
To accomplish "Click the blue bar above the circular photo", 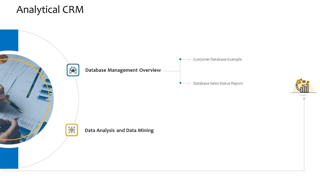I will 9,40.
